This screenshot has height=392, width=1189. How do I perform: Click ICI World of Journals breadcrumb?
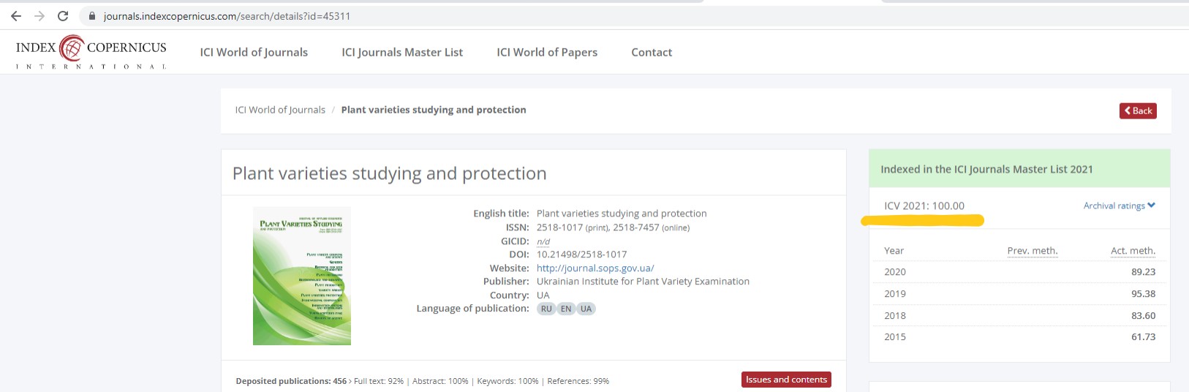coord(280,110)
